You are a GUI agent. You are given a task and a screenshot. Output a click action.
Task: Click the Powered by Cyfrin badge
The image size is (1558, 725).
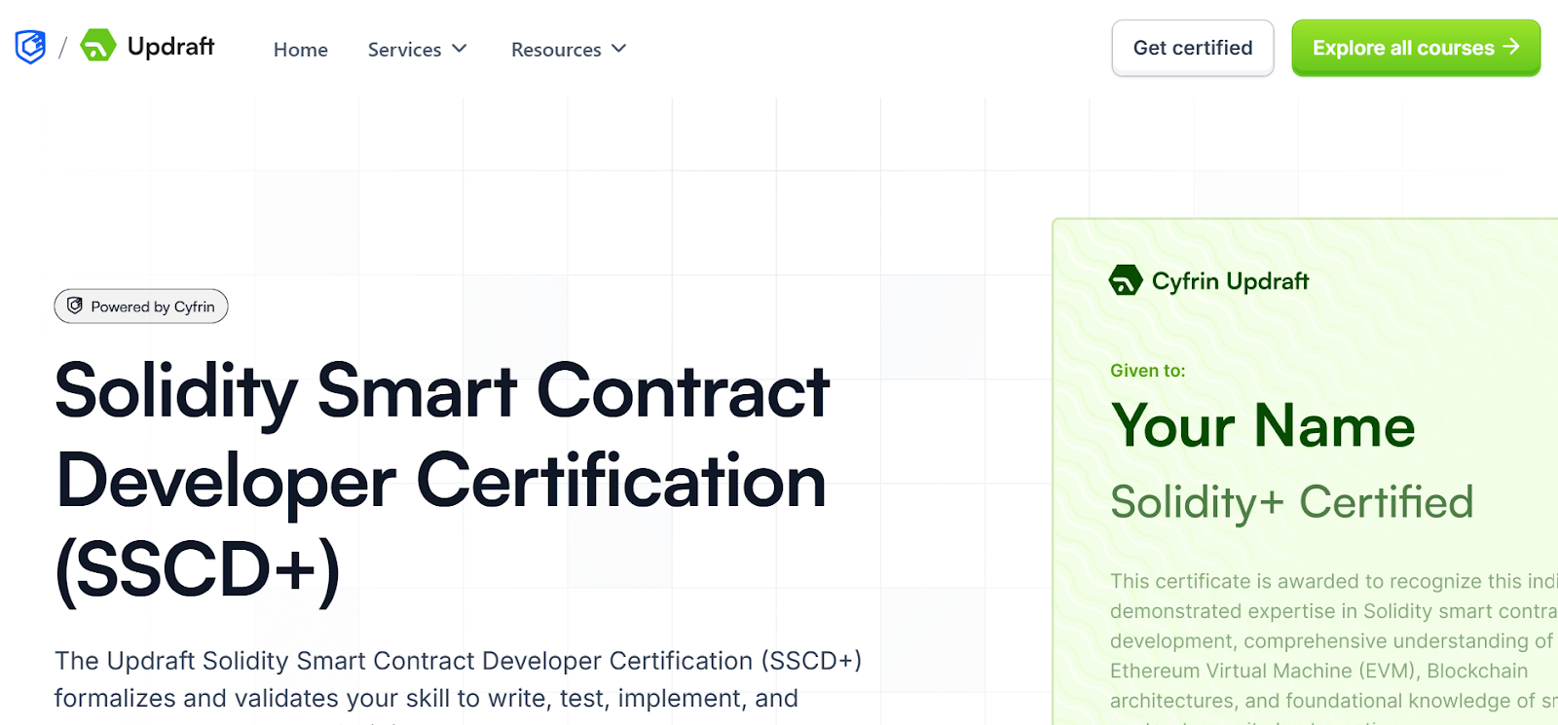141,307
